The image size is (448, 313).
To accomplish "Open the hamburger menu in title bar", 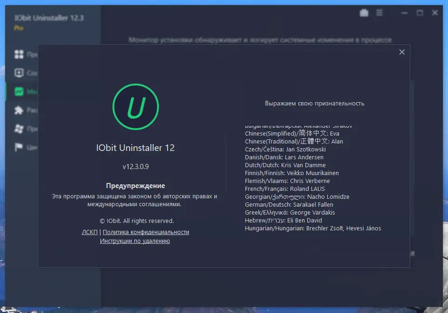I will click(379, 13).
